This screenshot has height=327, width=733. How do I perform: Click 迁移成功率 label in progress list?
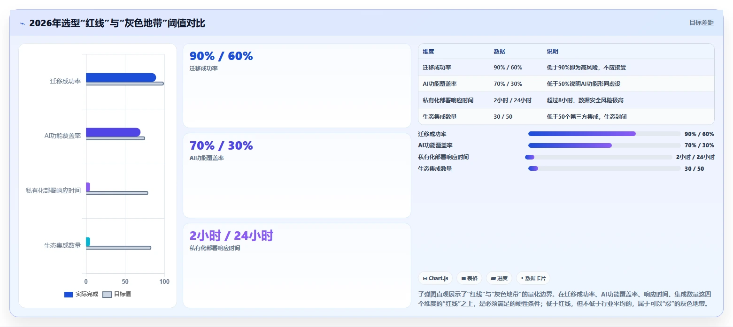coord(432,134)
